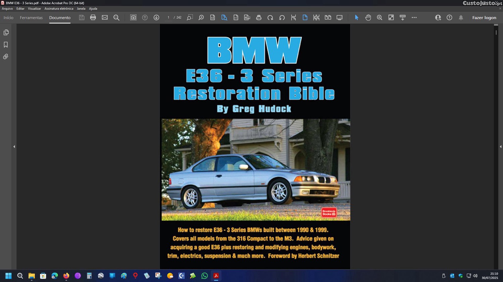
Task: Open the Visualizar menu
Action: tap(34, 9)
